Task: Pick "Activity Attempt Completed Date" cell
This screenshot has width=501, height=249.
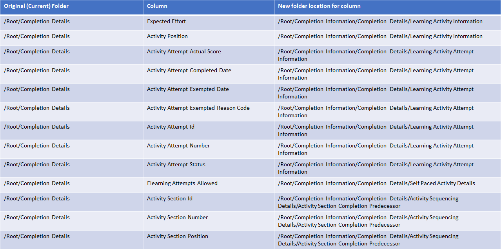Action: coord(189,71)
